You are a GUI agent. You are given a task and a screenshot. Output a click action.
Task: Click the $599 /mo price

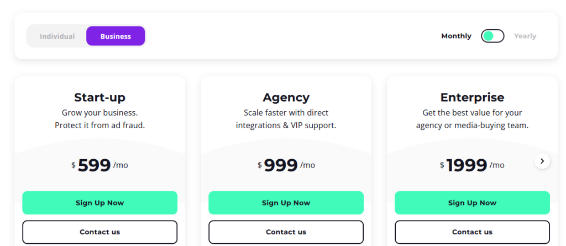coord(99,165)
